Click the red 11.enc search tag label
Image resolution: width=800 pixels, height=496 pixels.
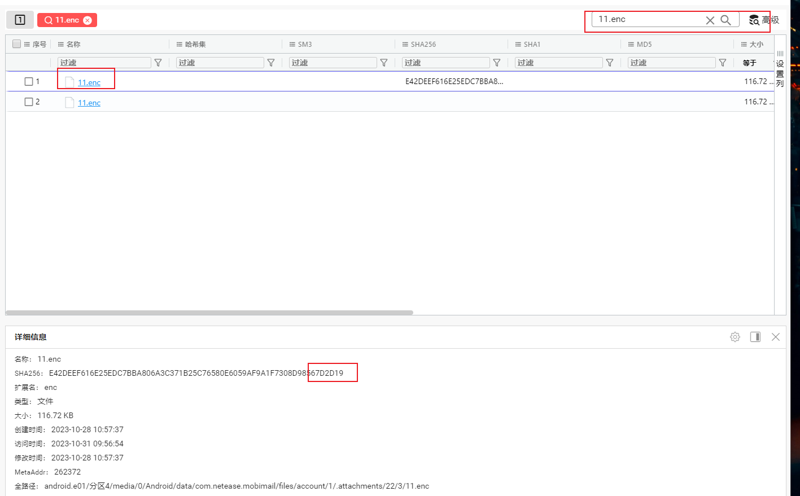click(x=67, y=20)
